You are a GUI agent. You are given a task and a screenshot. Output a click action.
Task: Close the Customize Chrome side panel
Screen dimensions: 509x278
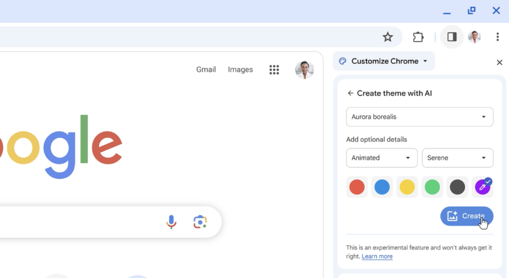tap(500, 62)
